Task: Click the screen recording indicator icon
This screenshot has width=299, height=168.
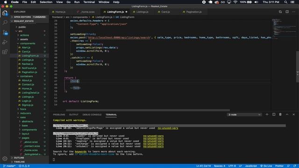Action: 204,2
